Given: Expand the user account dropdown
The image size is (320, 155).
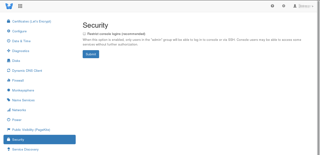Looking at the screenshot, I should pos(303,6).
